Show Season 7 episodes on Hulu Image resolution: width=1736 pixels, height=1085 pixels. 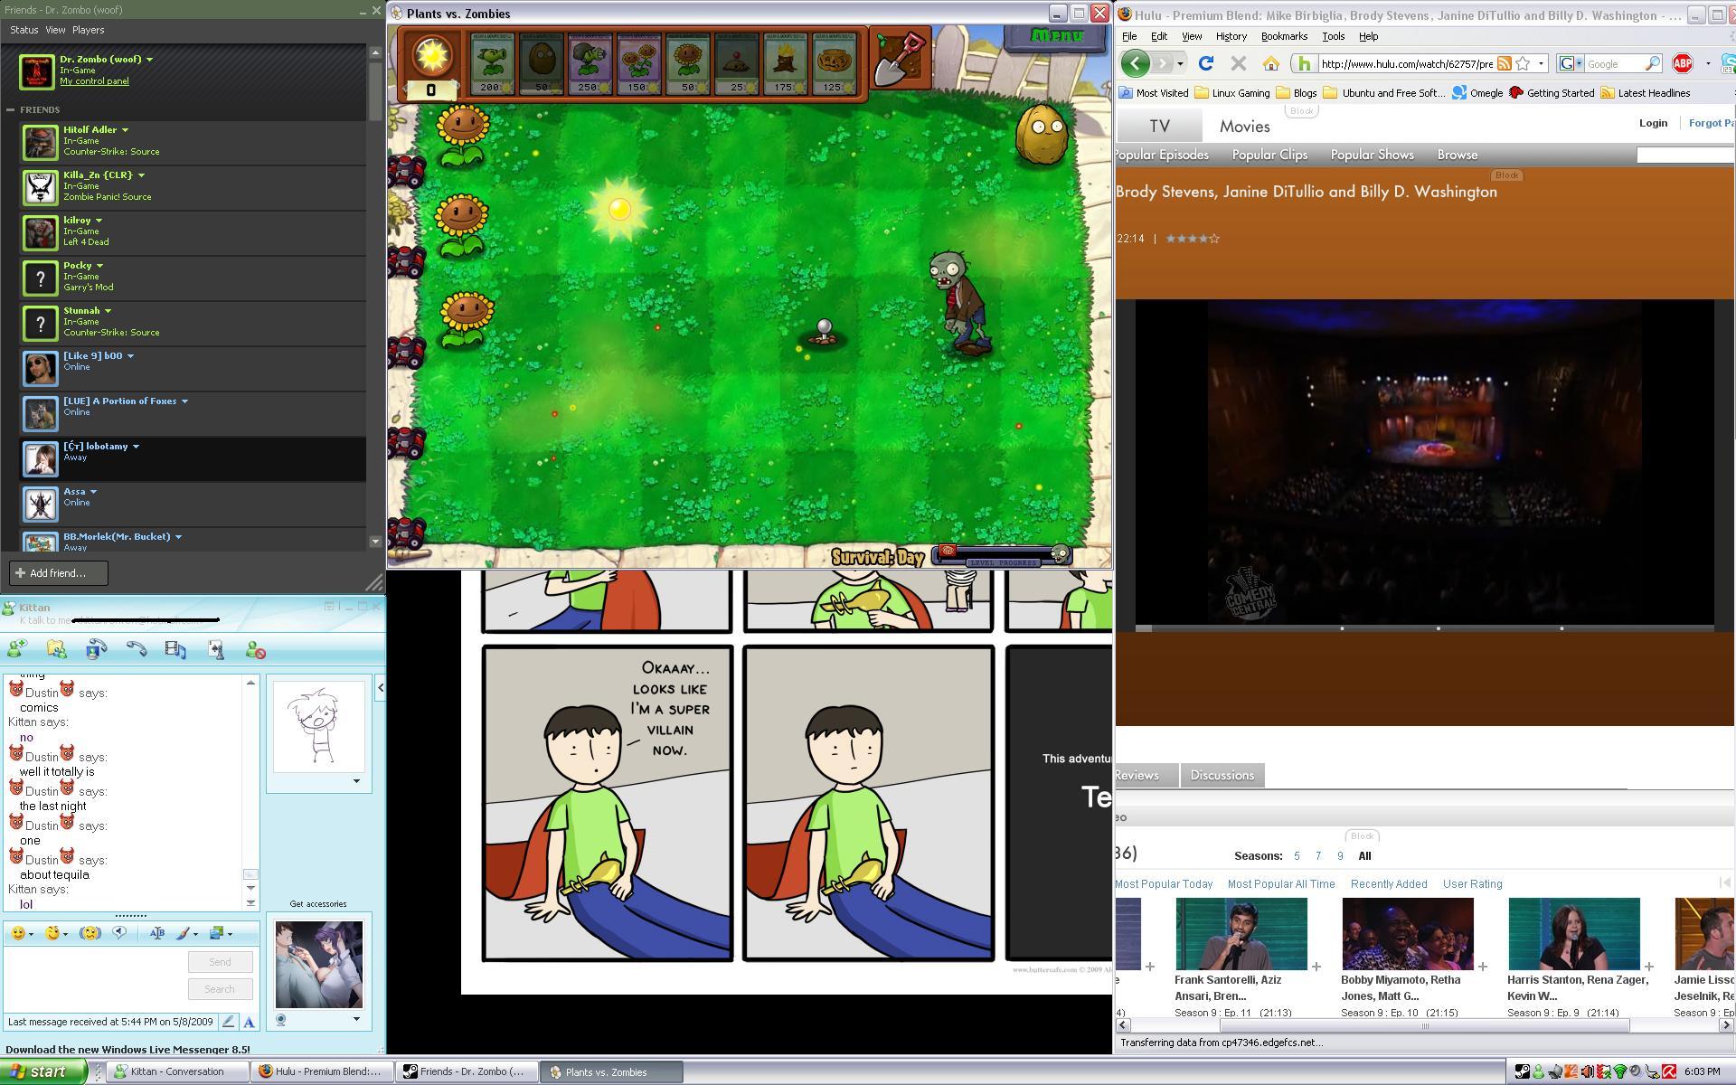point(1317,856)
